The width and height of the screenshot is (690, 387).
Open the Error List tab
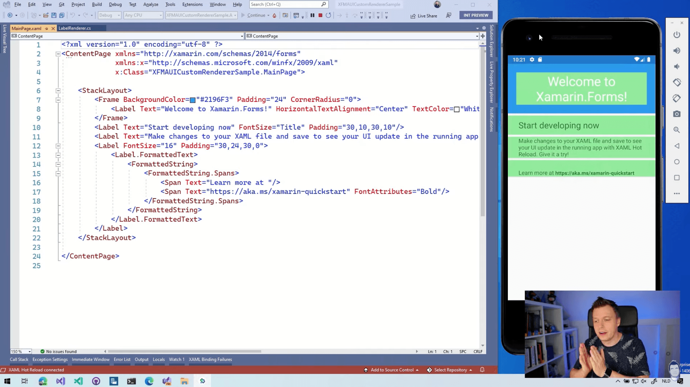coord(122,359)
